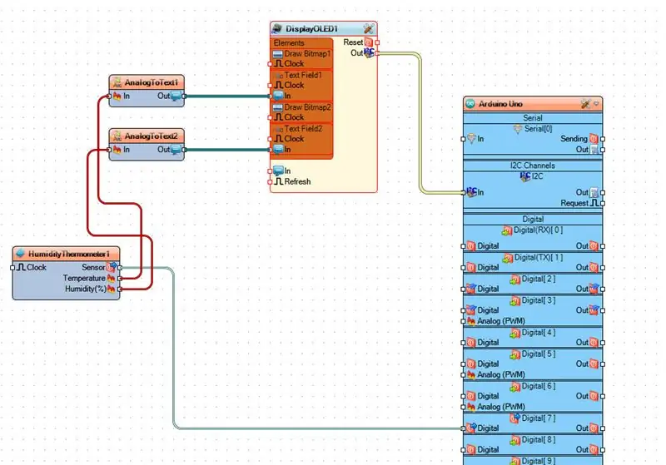Viewport: 666px width, 465px height.
Task: Click the Digital[ 5 ] Out pin
Action: pos(603,364)
